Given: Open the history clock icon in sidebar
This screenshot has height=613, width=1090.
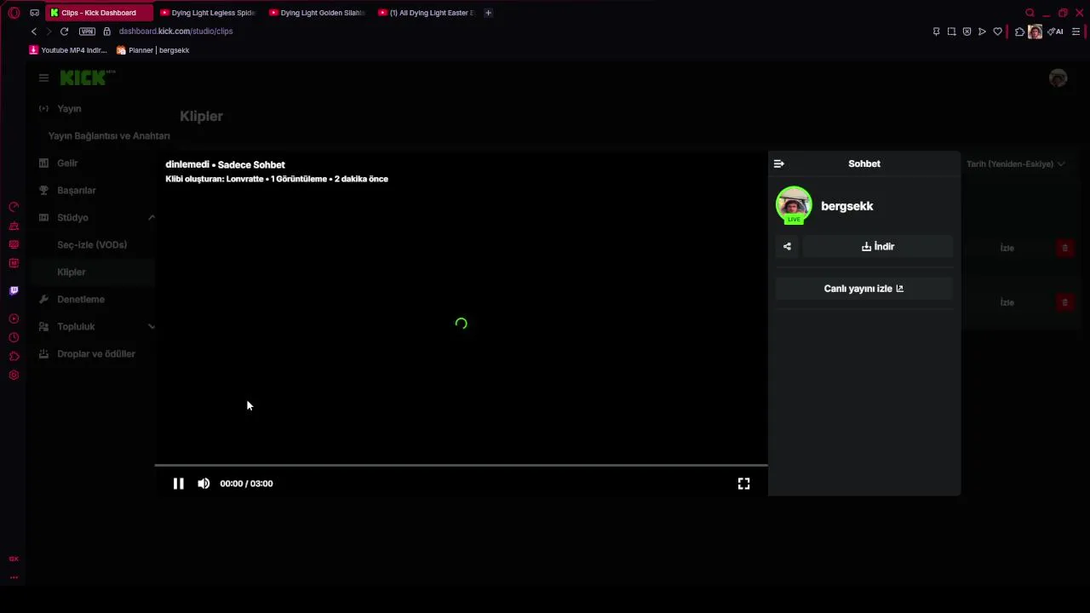Looking at the screenshot, I should point(14,337).
